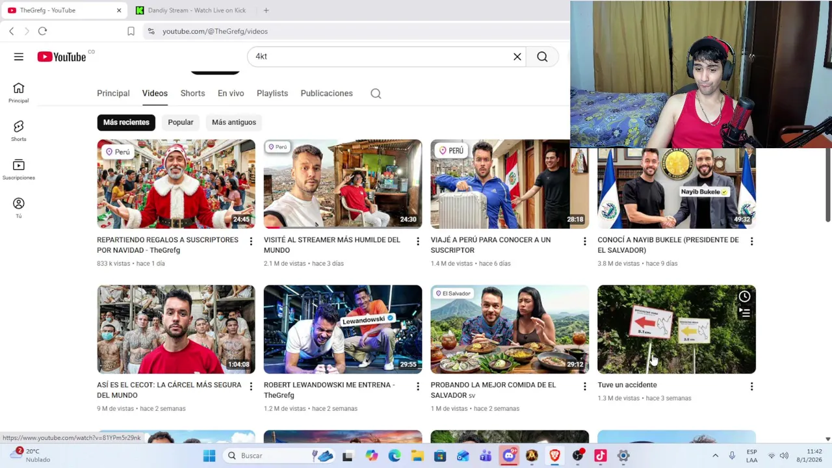Open Discord from the taskbar

[x=509, y=456]
